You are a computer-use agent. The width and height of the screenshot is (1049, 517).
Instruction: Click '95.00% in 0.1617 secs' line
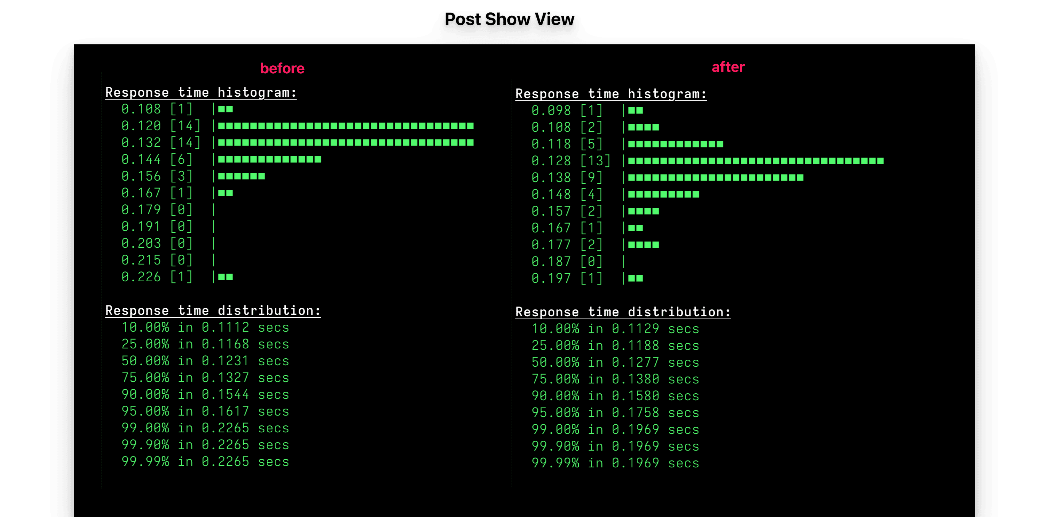click(x=205, y=411)
